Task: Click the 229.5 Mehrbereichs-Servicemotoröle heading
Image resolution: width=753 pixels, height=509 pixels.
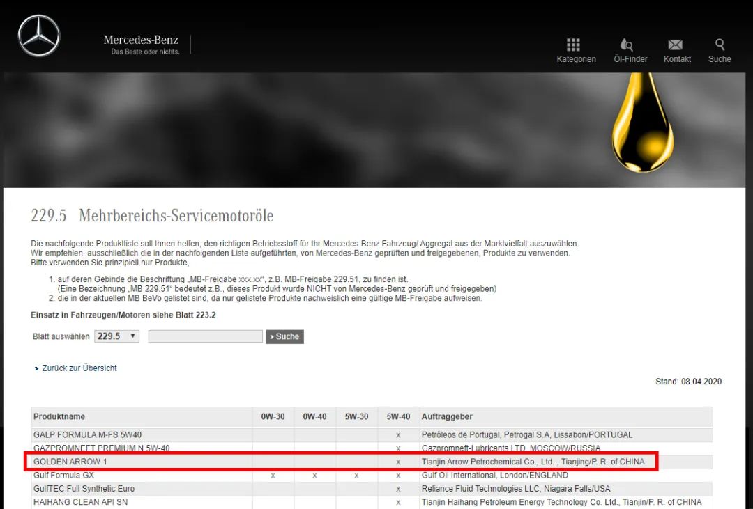Action: [x=152, y=215]
